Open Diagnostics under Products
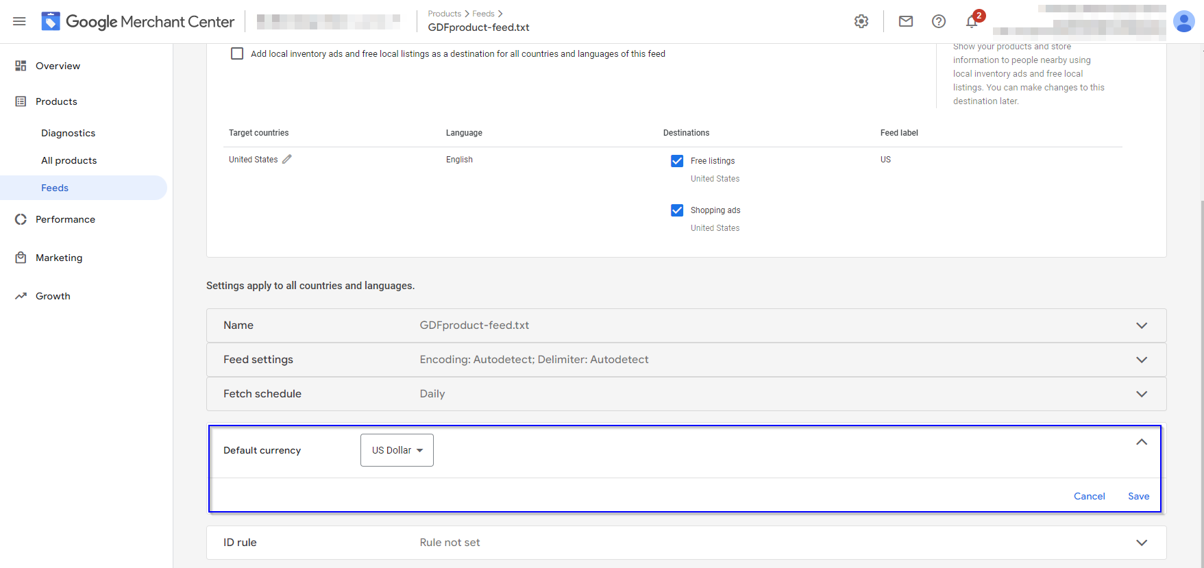This screenshot has width=1204, height=568. pos(68,133)
